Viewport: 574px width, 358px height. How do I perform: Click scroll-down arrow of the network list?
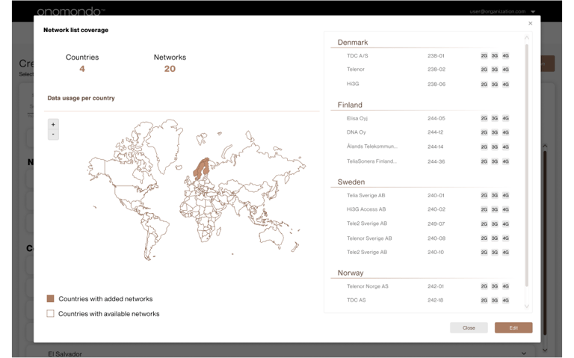point(526,306)
